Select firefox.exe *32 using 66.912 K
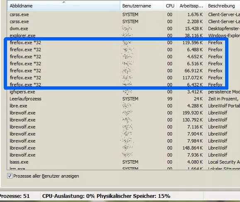 (x=124, y=71)
